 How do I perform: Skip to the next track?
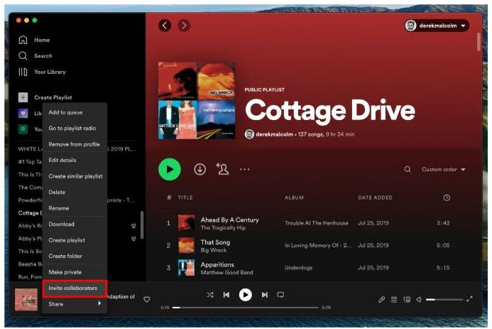point(265,295)
